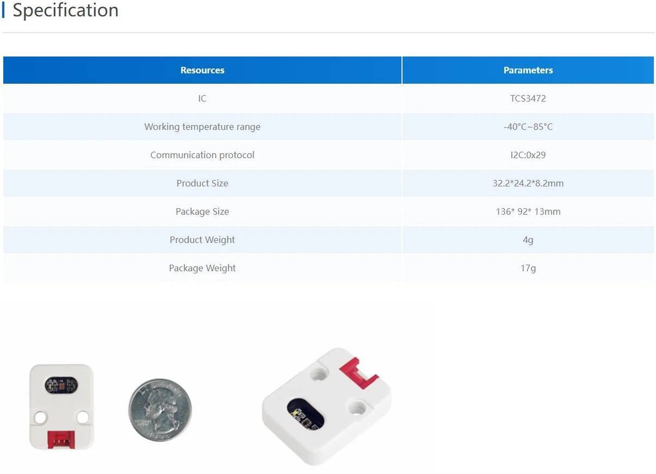Select the Resources column header
The image size is (656, 474).
[202, 70]
